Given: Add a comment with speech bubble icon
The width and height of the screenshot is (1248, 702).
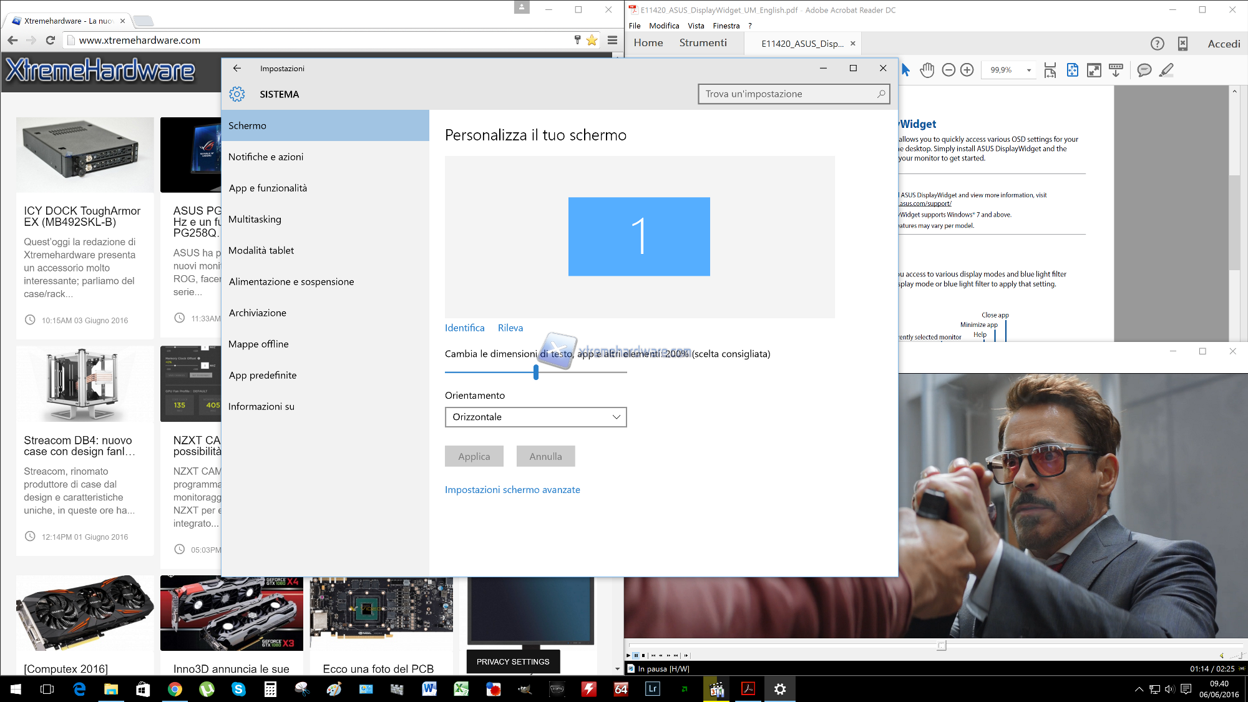Looking at the screenshot, I should pos(1144,70).
